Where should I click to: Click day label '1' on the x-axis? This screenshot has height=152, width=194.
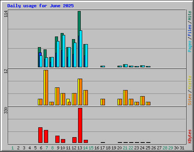13,148
